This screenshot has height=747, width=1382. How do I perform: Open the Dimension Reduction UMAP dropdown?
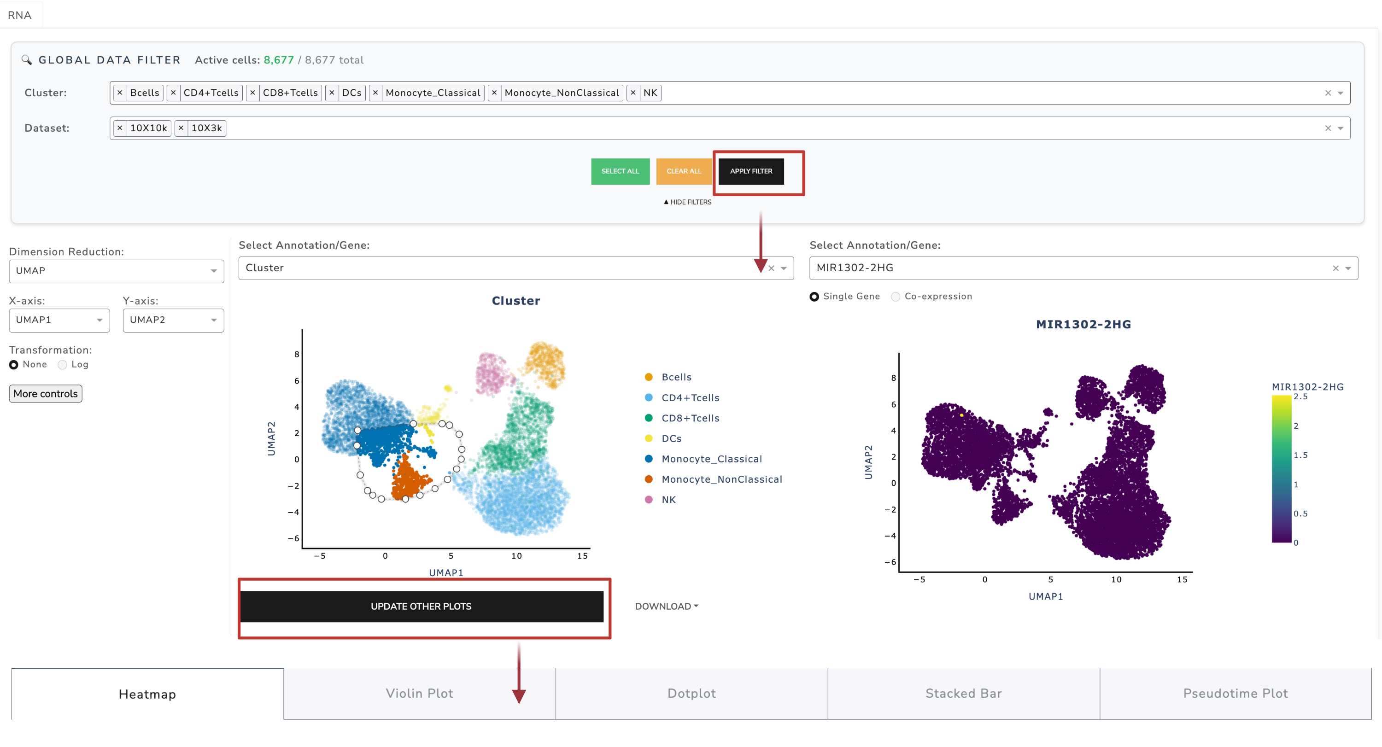point(116,271)
